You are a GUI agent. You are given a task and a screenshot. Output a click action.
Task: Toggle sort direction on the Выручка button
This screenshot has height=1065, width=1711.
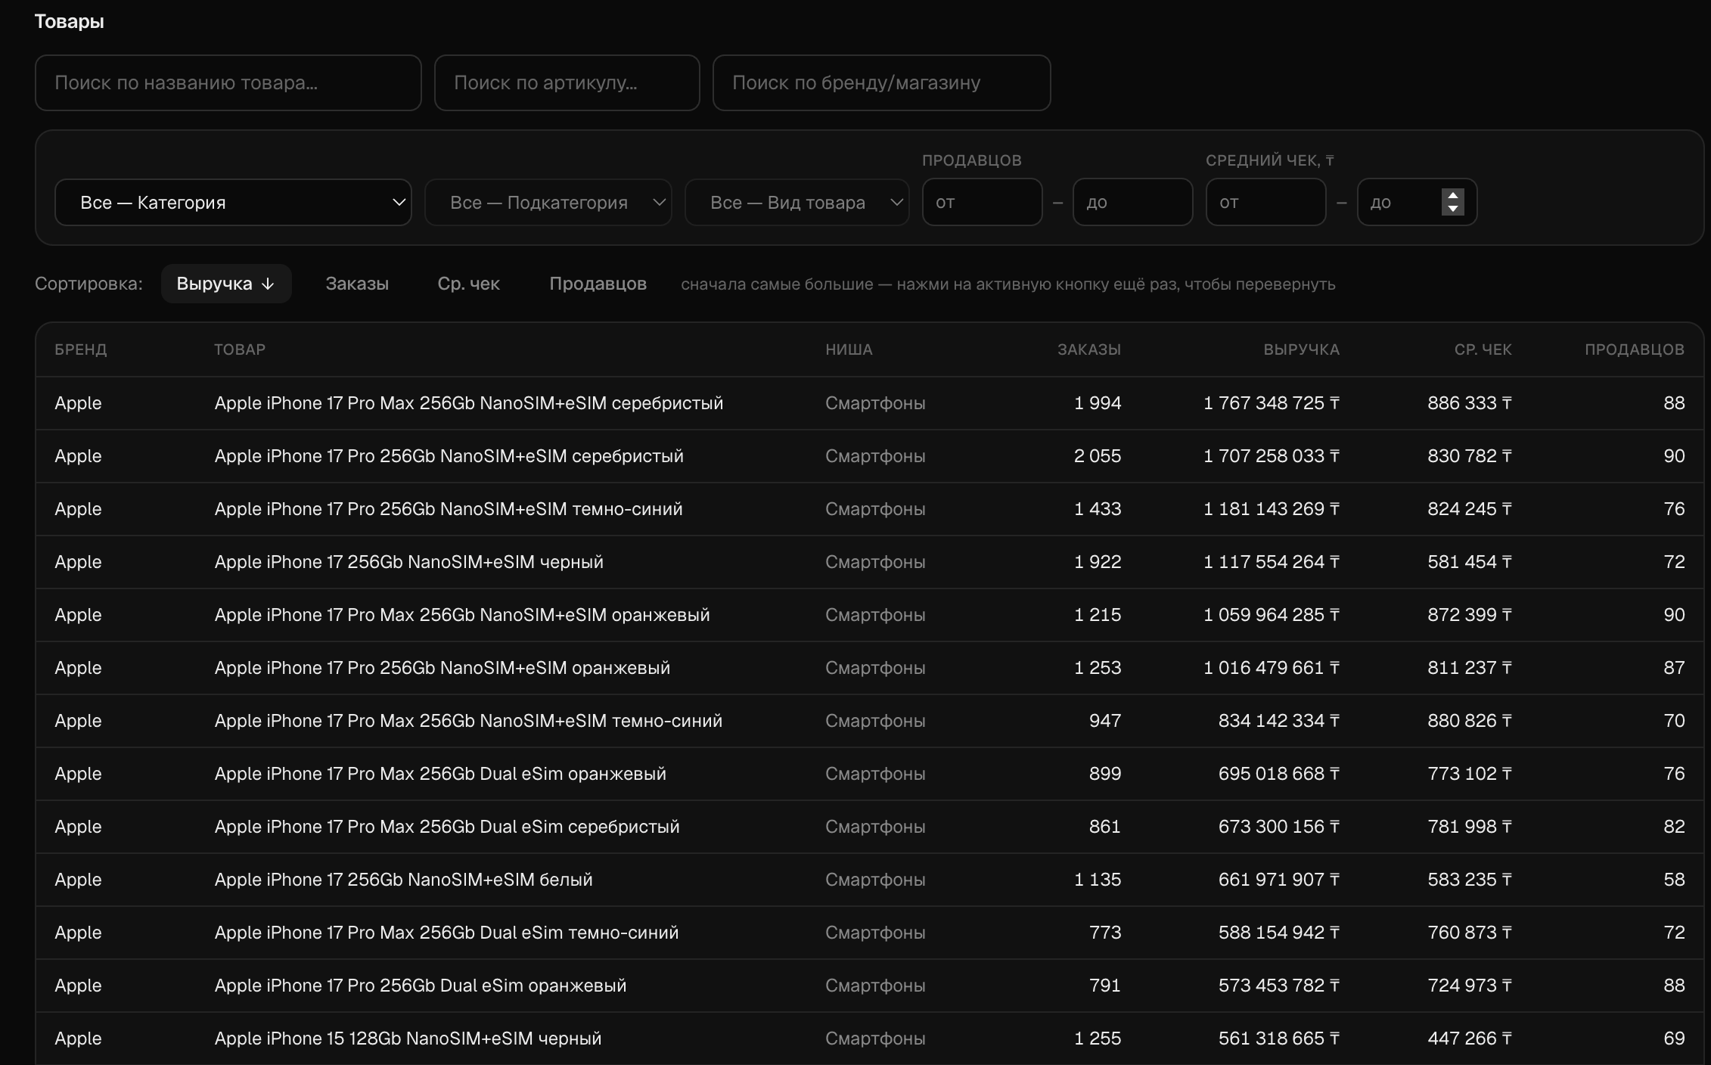pyautogui.click(x=226, y=284)
